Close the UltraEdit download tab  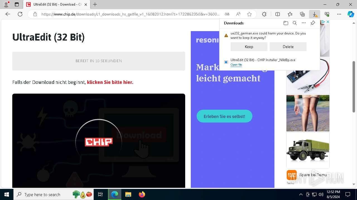click(x=86, y=4)
